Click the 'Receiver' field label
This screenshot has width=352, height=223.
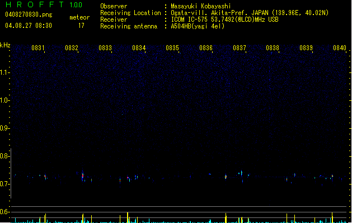(114, 20)
